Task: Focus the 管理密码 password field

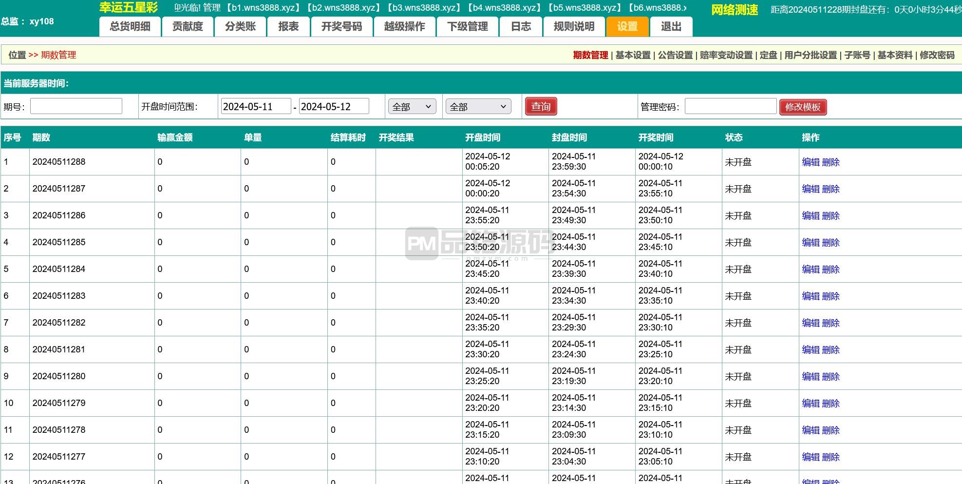Action: [x=730, y=106]
